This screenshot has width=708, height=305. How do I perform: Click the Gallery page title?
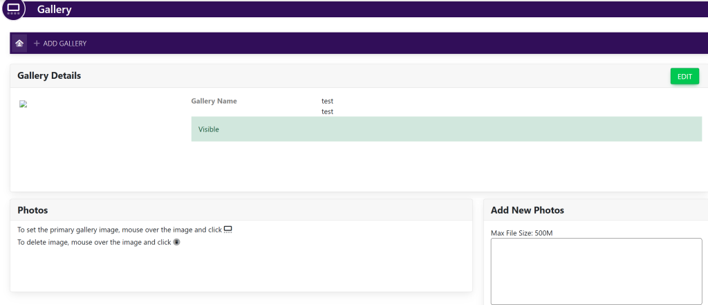[54, 10]
